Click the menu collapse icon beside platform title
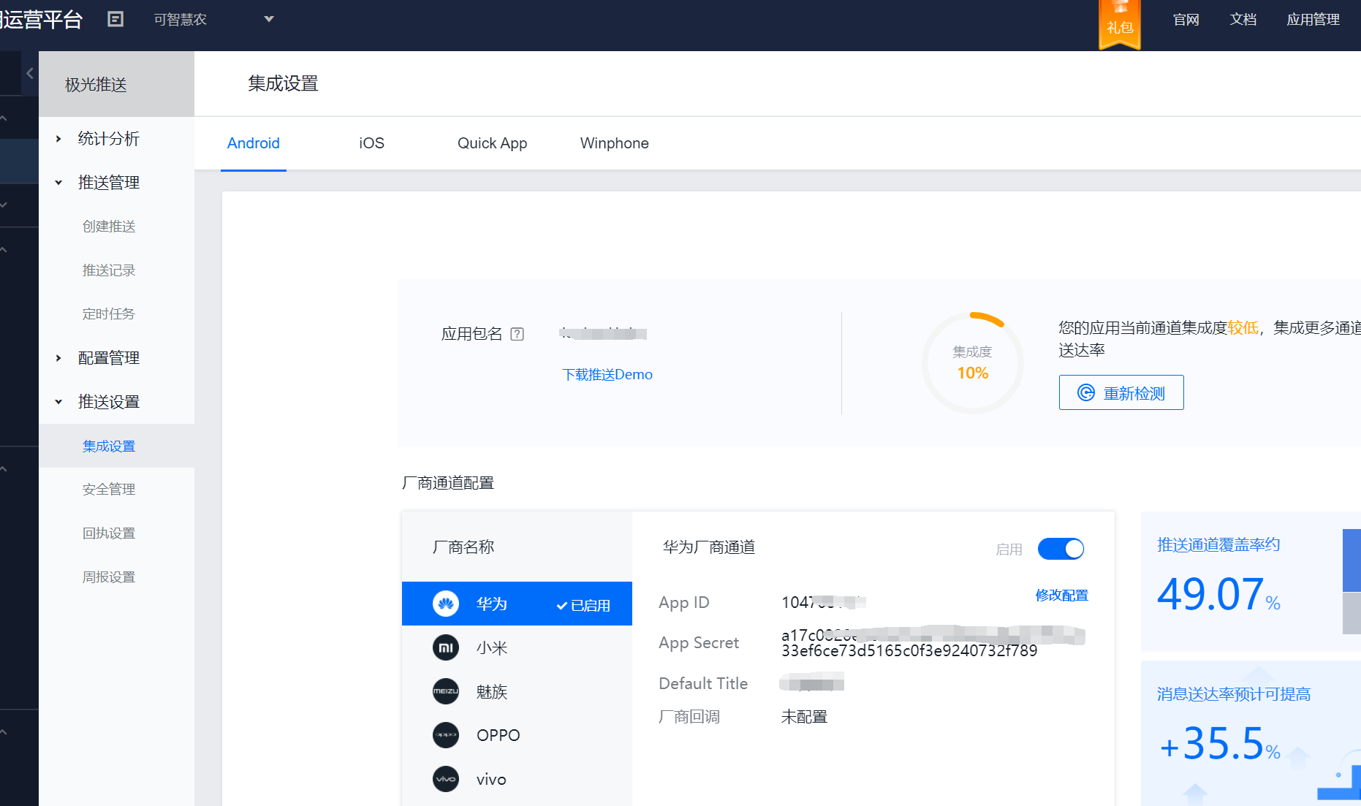 115,19
